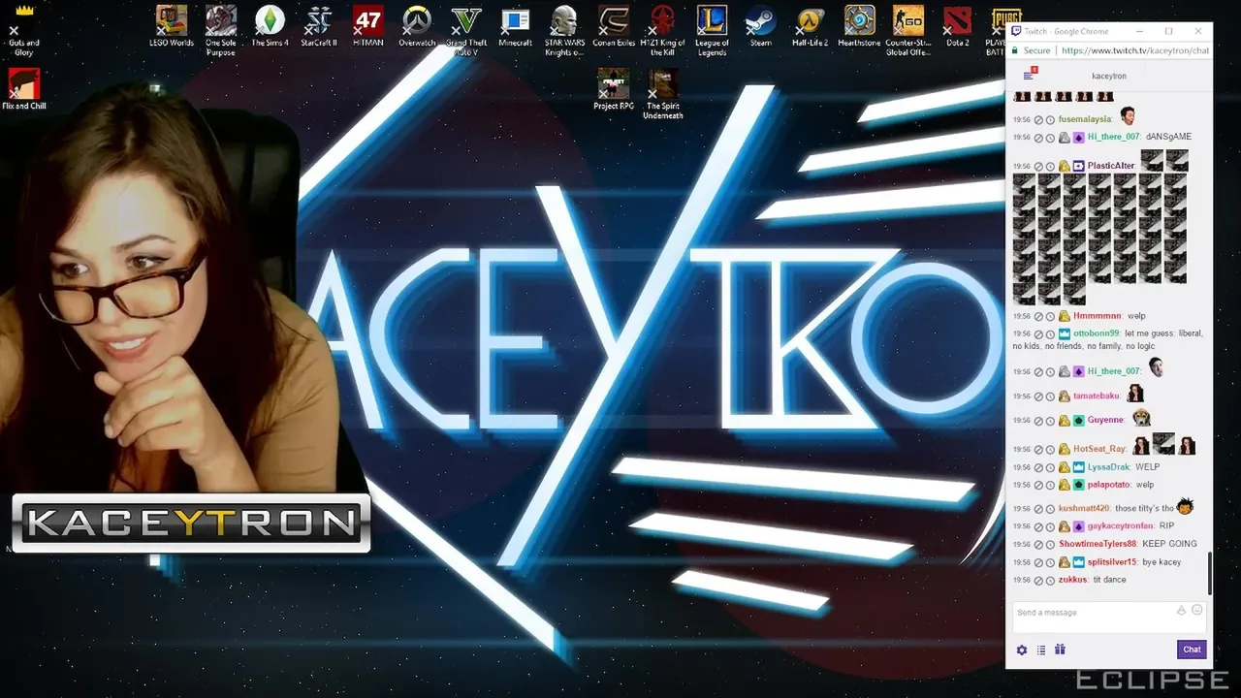The height and width of the screenshot is (698, 1241).
Task: Click the dANSgAME message text
Action: click(1168, 137)
